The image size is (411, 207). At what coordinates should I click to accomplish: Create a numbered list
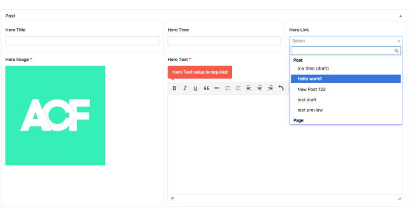click(238, 88)
